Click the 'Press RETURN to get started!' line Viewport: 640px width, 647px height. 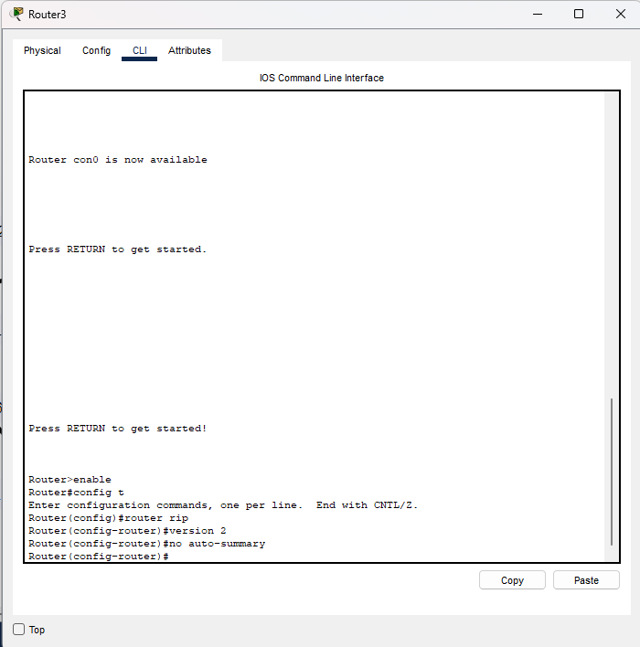coord(117,429)
